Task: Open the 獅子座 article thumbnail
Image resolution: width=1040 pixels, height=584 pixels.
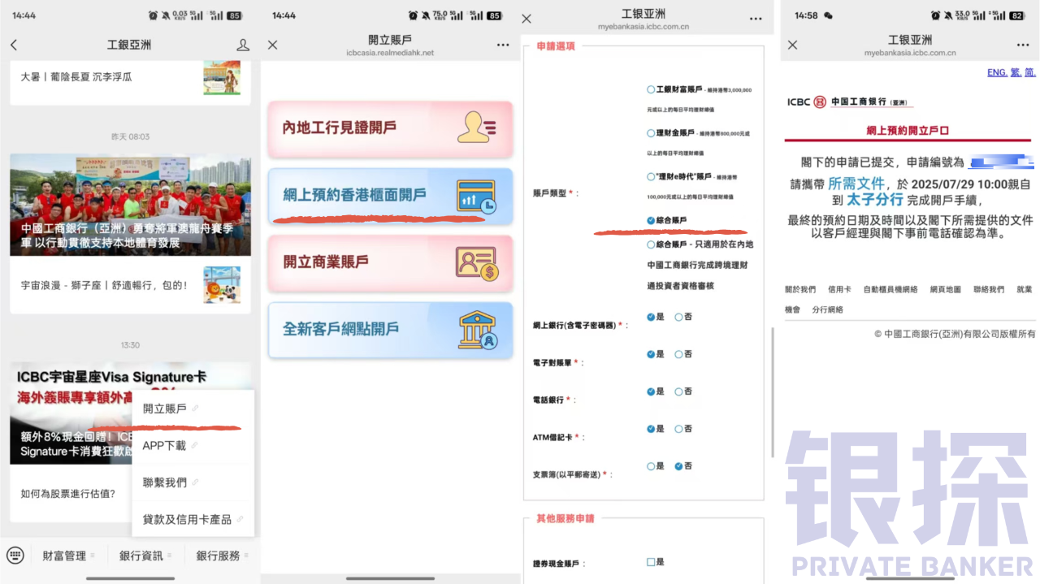Action: (x=222, y=285)
